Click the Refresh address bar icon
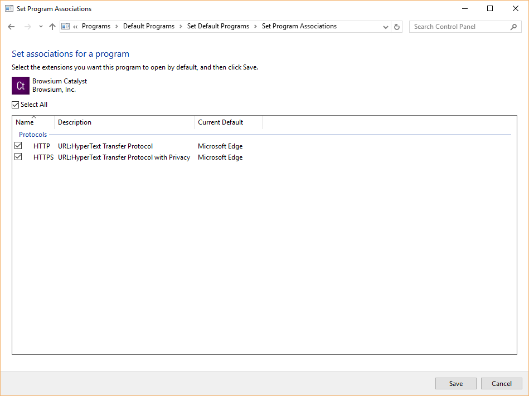This screenshot has height=396, width=529. [397, 27]
